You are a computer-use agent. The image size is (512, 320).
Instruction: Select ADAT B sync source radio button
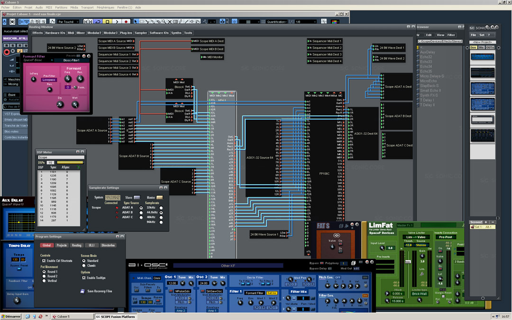pos(141,212)
